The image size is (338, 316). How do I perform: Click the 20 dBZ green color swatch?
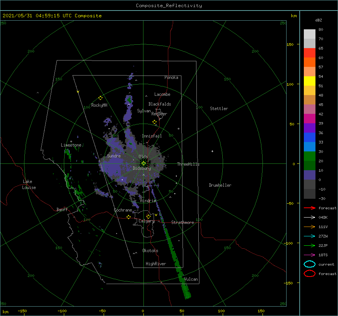point(309,165)
